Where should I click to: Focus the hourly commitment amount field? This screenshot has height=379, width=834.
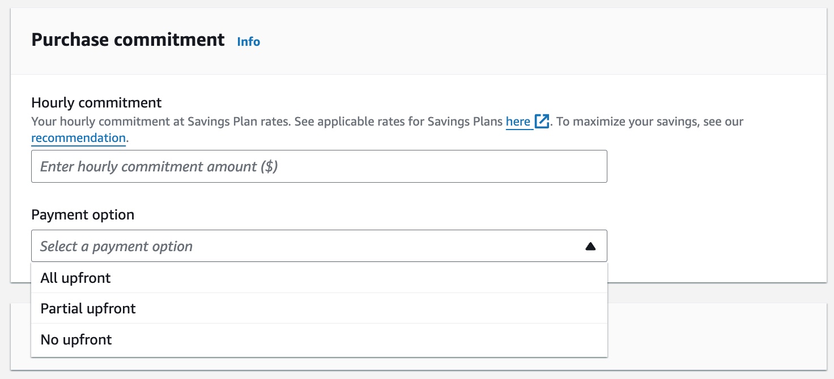click(x=318, y=166)
